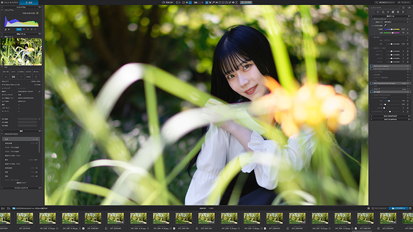The width and height of the screenshot is (413, 232).
Task: Switch to the Customize (設定) tab
Action: pos(29,3)
